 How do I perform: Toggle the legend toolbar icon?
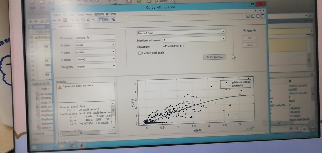tap(101, 20)
